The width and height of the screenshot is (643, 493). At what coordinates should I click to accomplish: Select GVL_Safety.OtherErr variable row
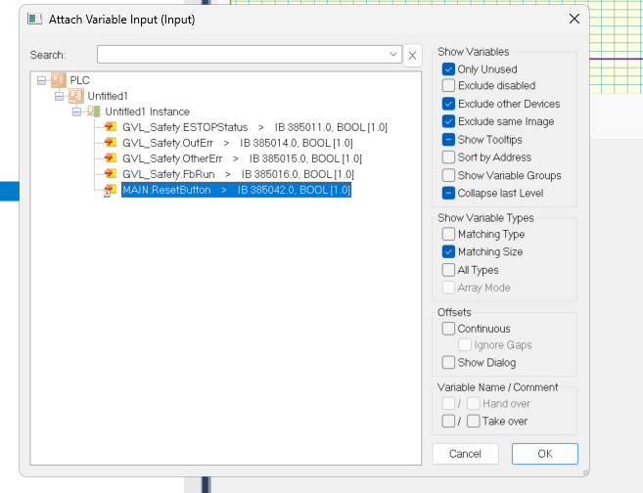(242, 158)
